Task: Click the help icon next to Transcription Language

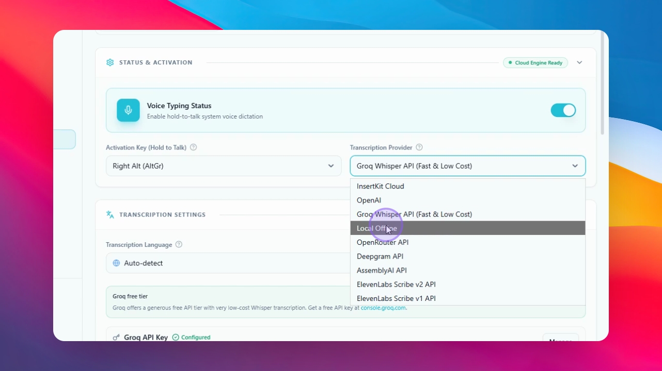Action: (x=179, y=244)
